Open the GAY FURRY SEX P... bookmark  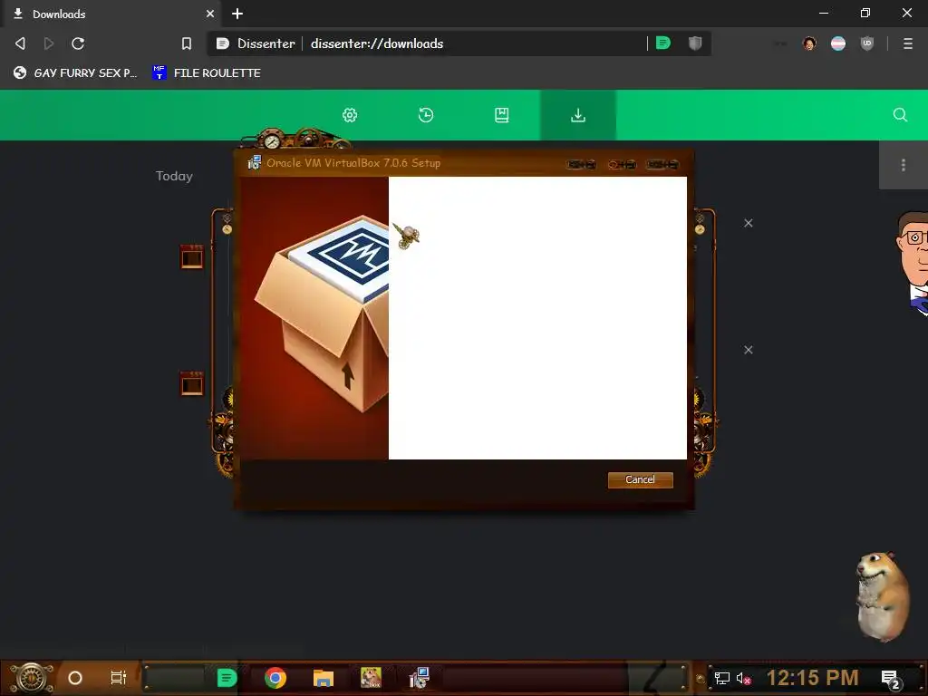click(x=75, y=72)
